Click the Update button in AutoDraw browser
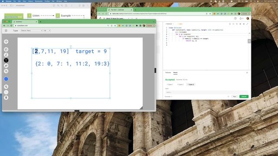The height and width of the screenshot is (156, 278). point(150,26)
